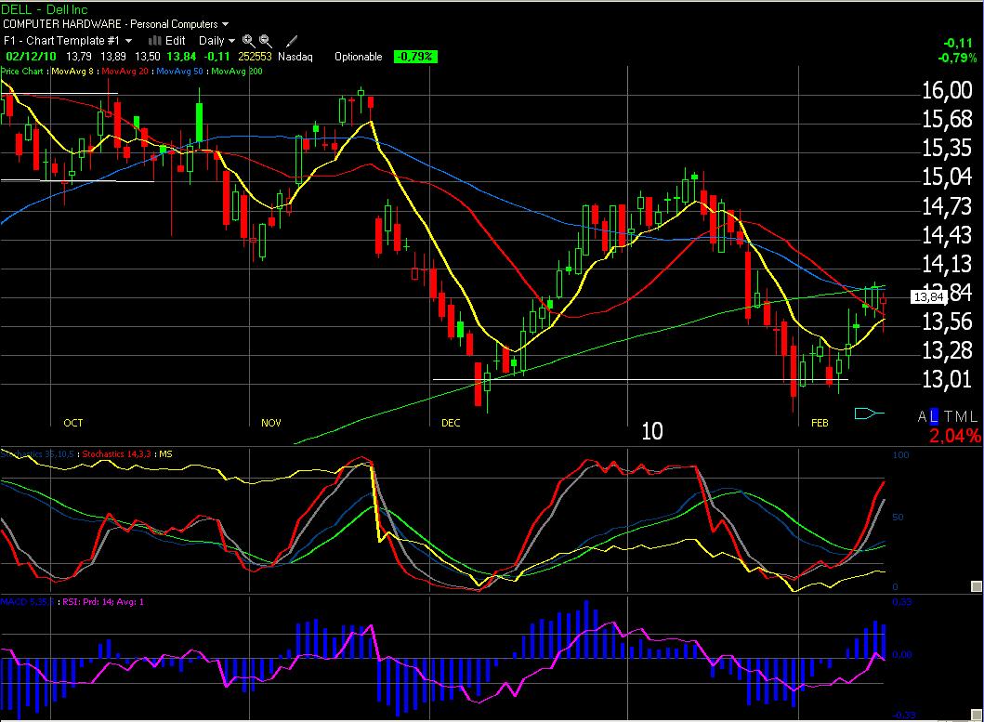Viewport: 984px width, 722px height.
Task: Select the pencil drawing tool icon
Action: (x=291, y=41)
